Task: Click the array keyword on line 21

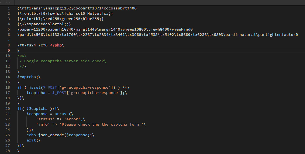Action: (60, 114)
